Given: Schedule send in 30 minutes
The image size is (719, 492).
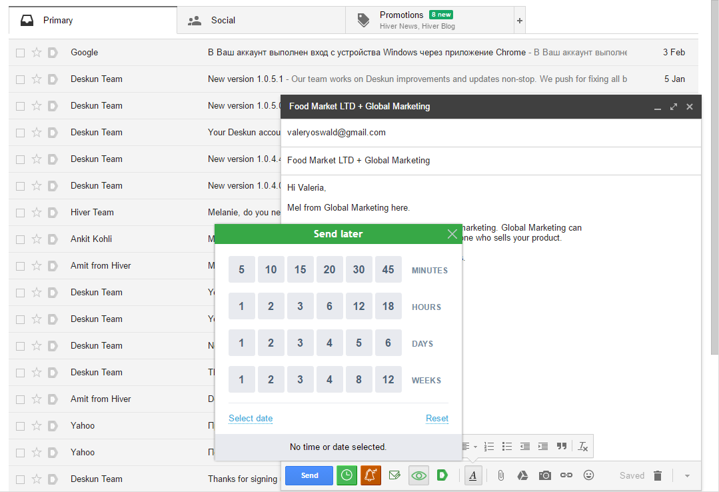Looking at the screenshot, I should point(359,269).
